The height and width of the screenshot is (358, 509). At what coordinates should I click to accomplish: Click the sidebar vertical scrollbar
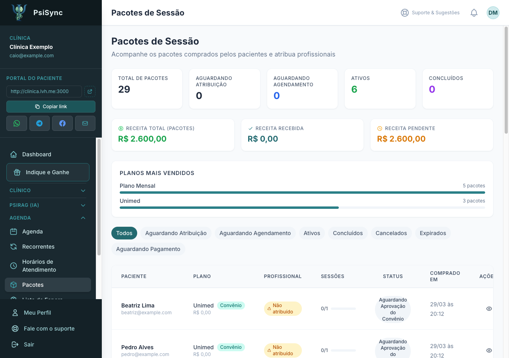click(x=99, y=197)
